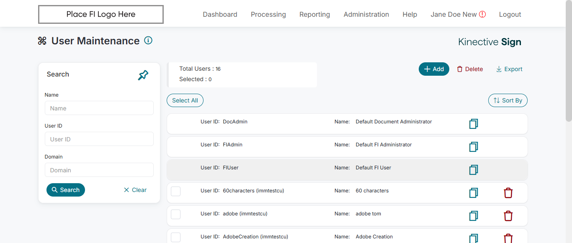Open the Administration menu
572x243 pixels.
pyautogui.click(x=366, y=14)
